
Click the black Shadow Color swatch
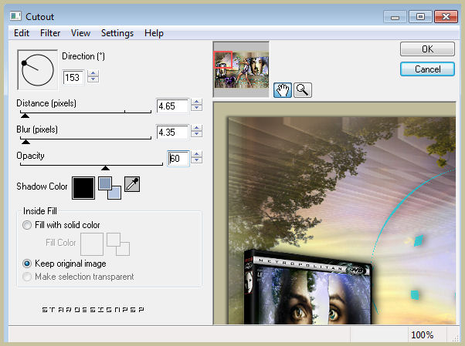(83, 188)
